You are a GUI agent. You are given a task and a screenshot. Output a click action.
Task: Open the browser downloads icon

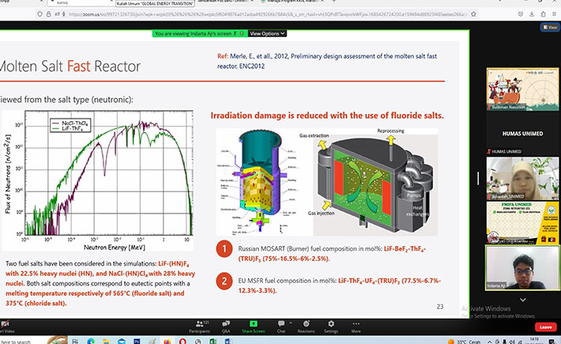(532, 14)
